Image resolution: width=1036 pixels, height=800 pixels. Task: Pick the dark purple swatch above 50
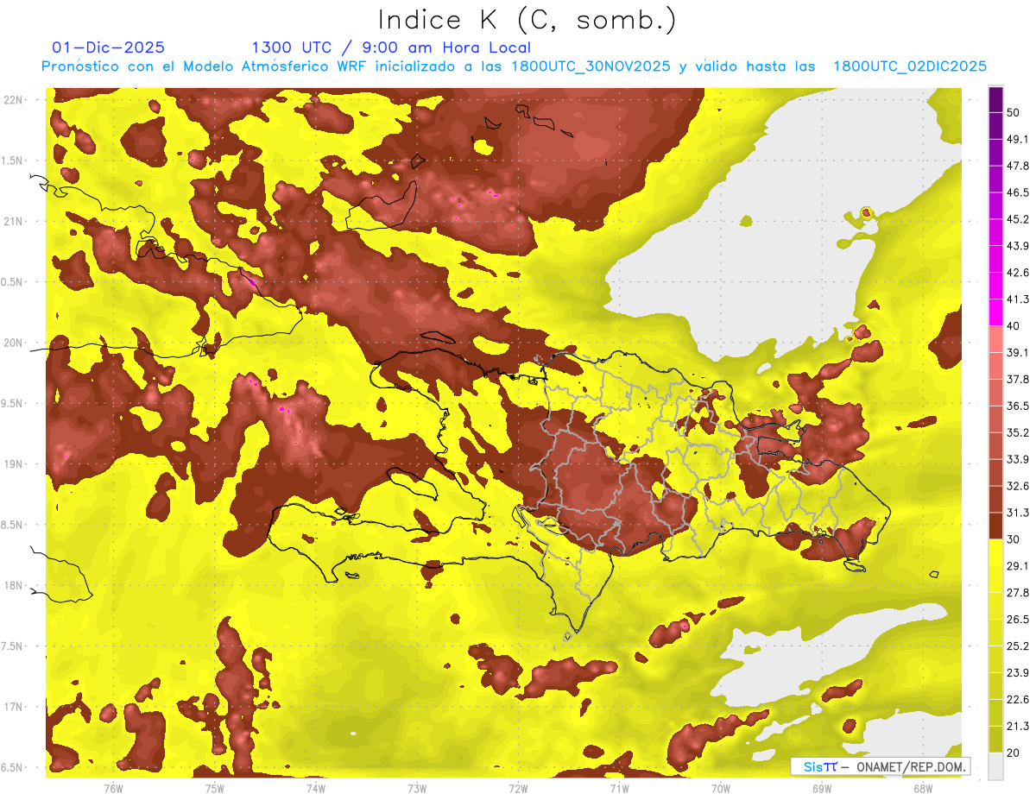click(x=995, y=99)
